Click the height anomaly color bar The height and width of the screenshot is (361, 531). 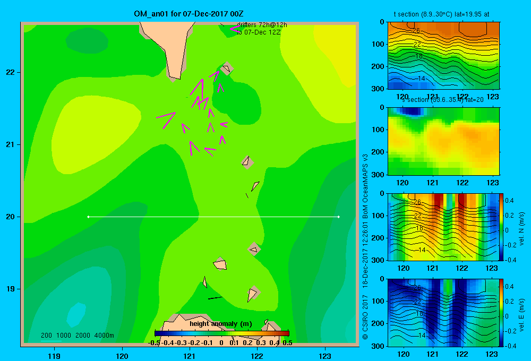[x=222, y=333]
